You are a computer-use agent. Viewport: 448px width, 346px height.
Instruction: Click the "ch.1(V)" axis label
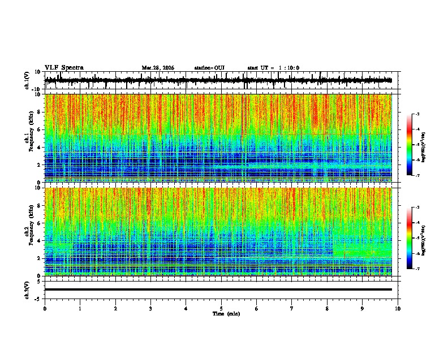(27, 81)
